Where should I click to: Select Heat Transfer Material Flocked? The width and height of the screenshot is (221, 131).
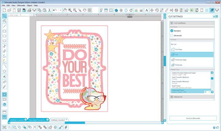click(x=191, y=78)
